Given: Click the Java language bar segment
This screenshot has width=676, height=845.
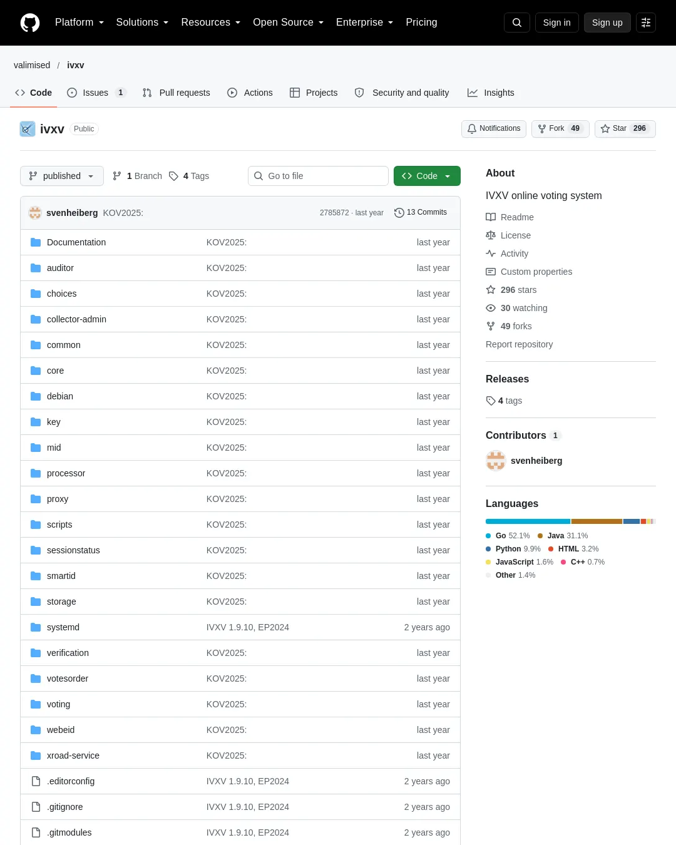Looking at the screenshot, I should point(597,521).
